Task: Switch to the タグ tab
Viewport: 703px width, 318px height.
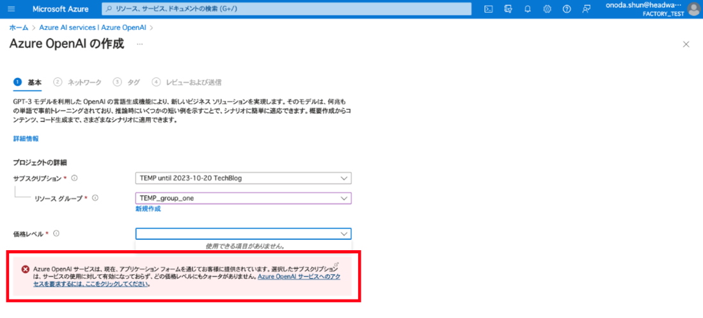Action: tap(127, 82)
